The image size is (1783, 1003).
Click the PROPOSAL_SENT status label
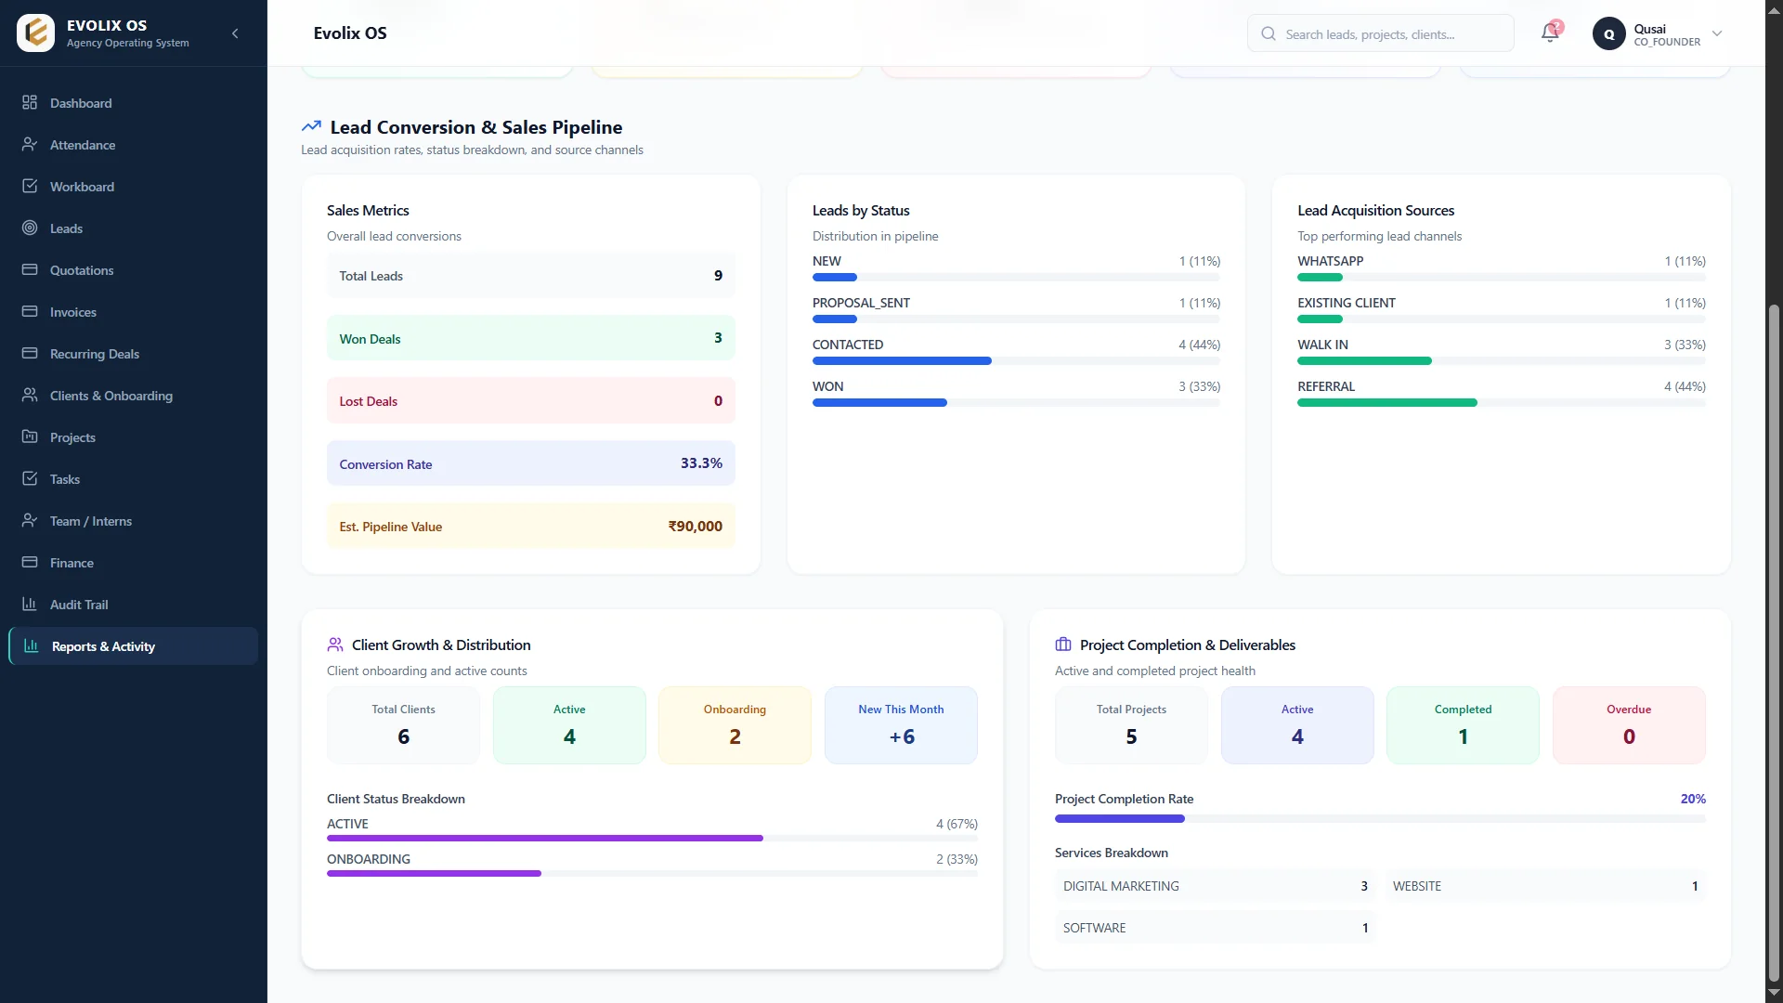point(861,303)
